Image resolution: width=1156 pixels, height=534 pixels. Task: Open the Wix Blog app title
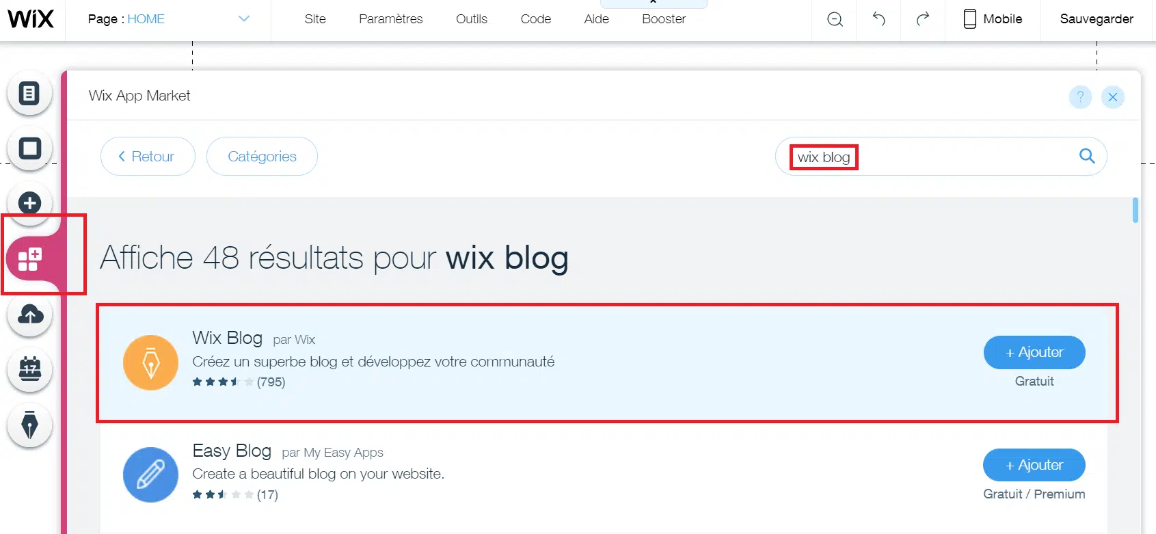228,338
